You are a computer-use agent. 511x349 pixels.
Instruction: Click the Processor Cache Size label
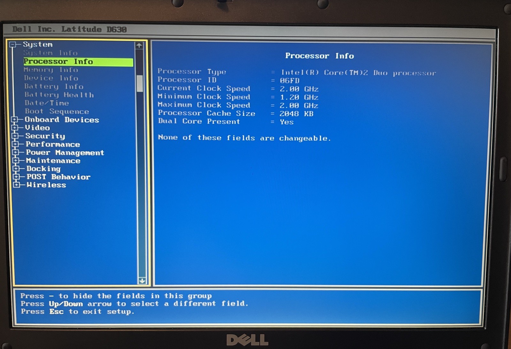point(207,113)
